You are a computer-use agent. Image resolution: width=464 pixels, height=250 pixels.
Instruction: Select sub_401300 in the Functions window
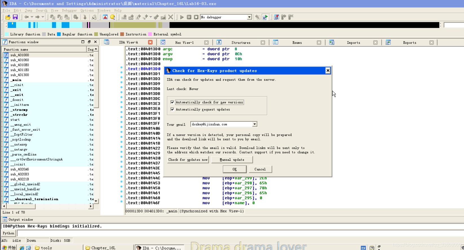click(x=19, y=75)
